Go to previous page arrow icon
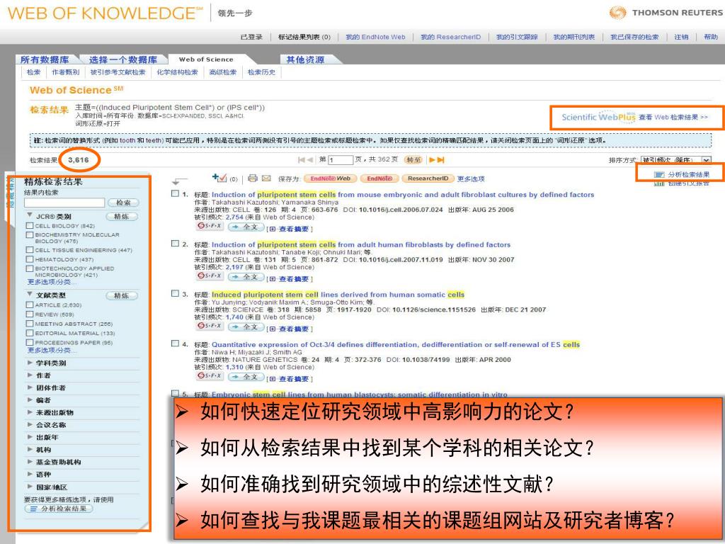The image size is (725, 544). [x=310, y=159]
